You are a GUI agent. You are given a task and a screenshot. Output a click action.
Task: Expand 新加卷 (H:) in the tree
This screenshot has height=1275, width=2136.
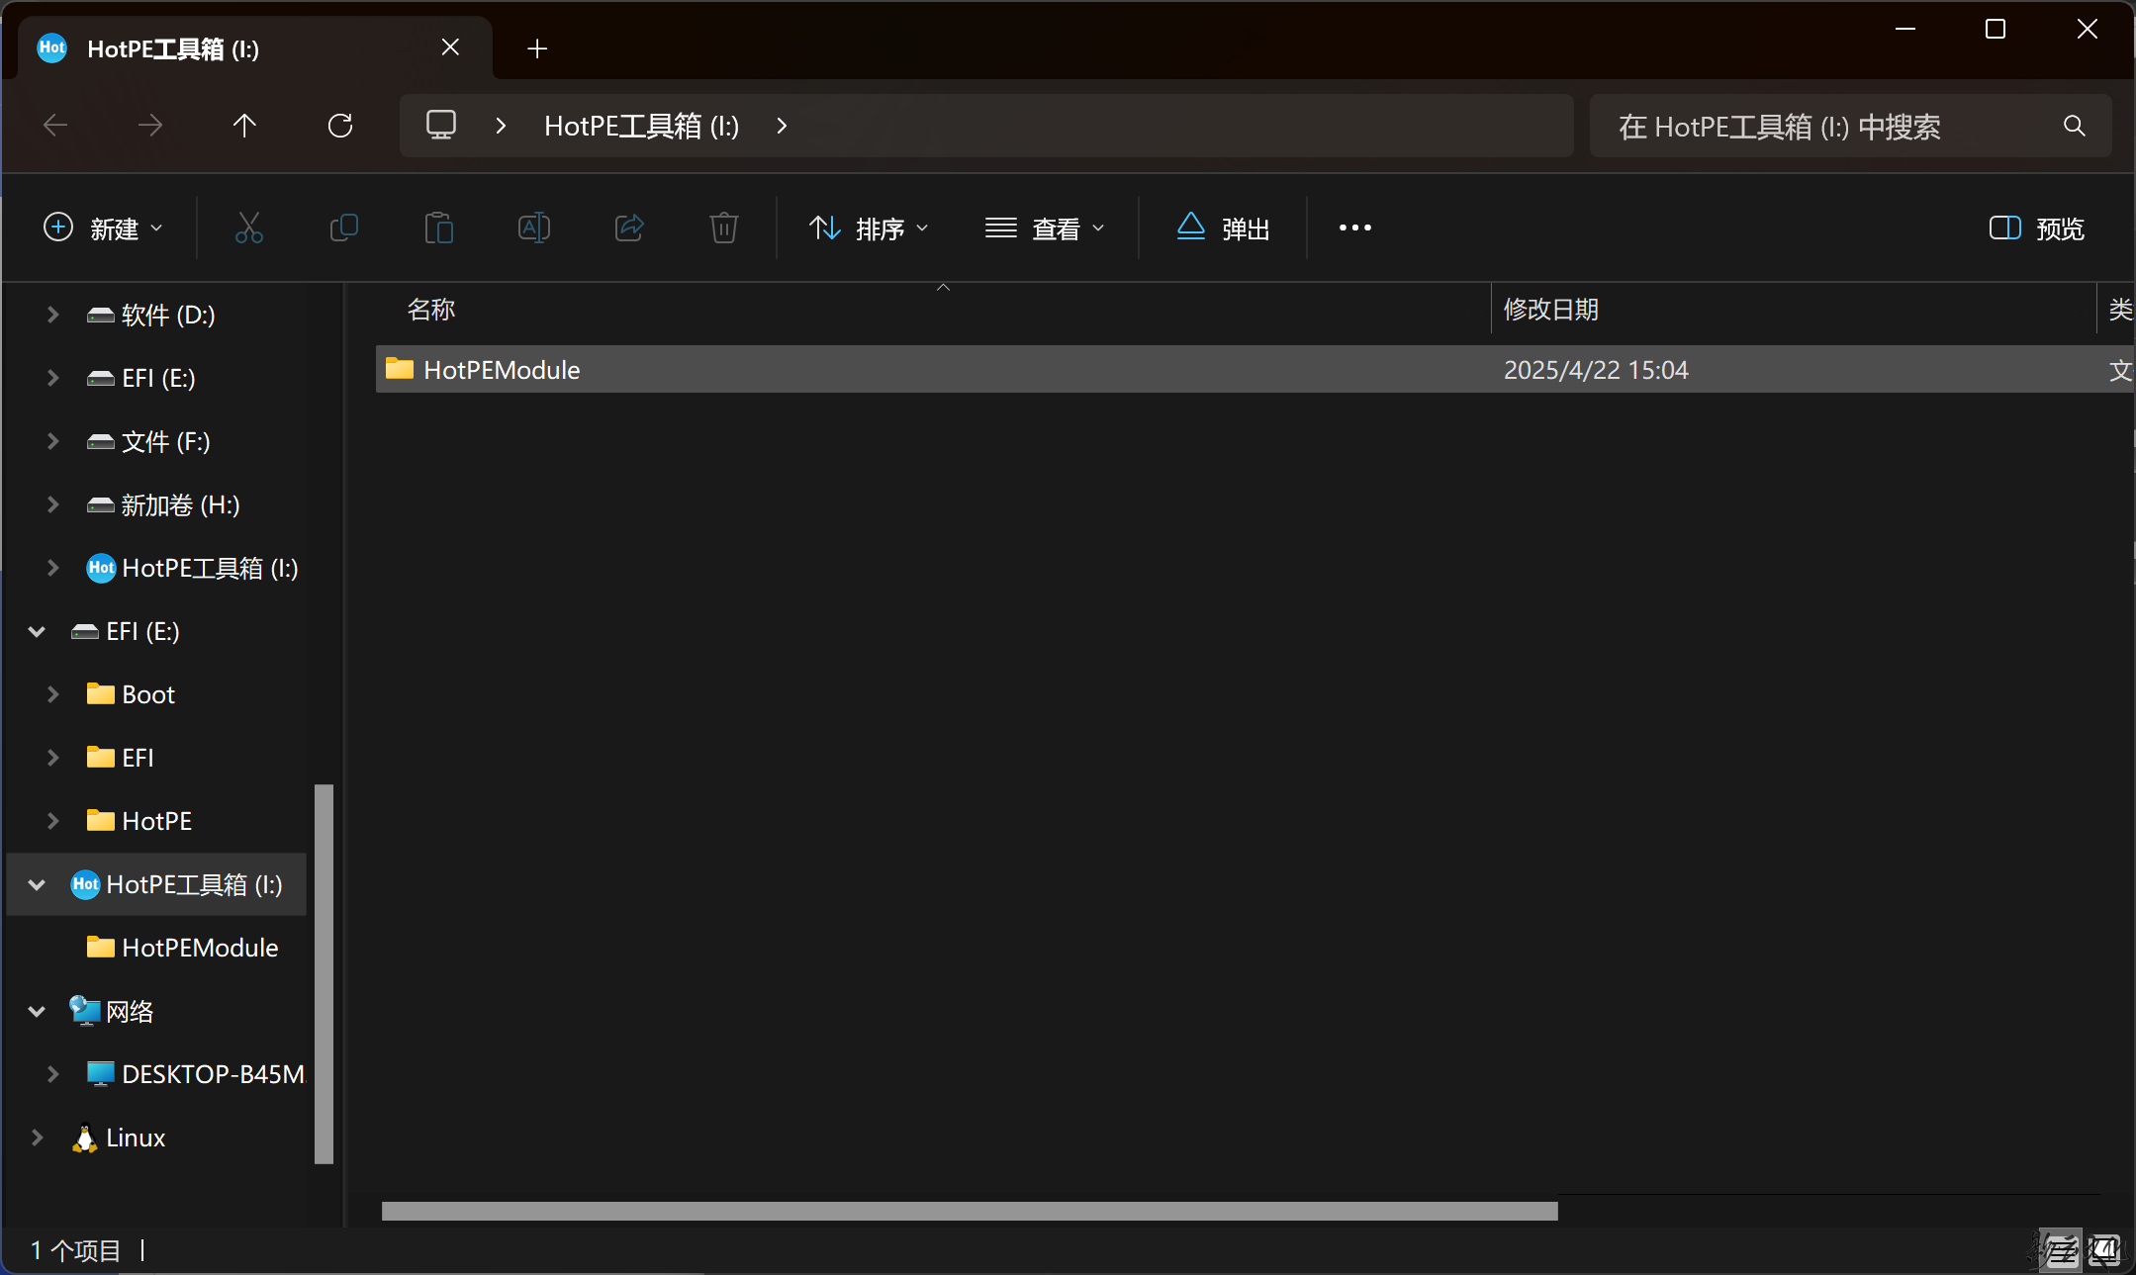coord(53,504)
